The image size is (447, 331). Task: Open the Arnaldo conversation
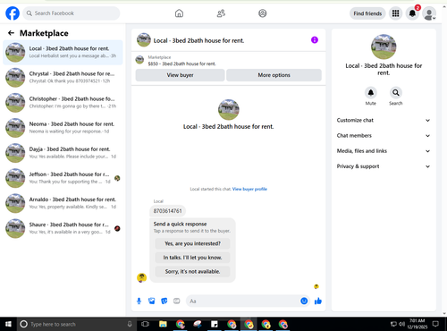click(63, 203)
